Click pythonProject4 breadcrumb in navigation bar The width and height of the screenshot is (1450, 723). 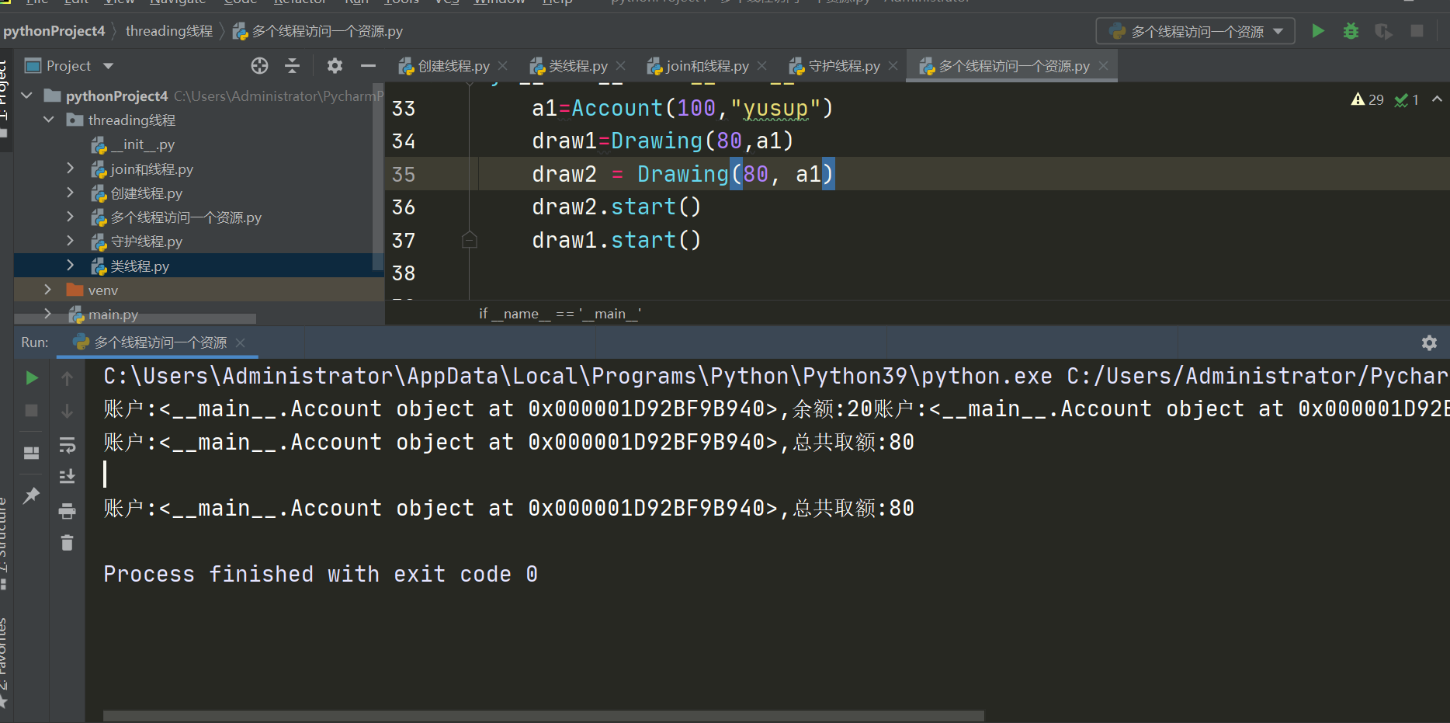54,31
